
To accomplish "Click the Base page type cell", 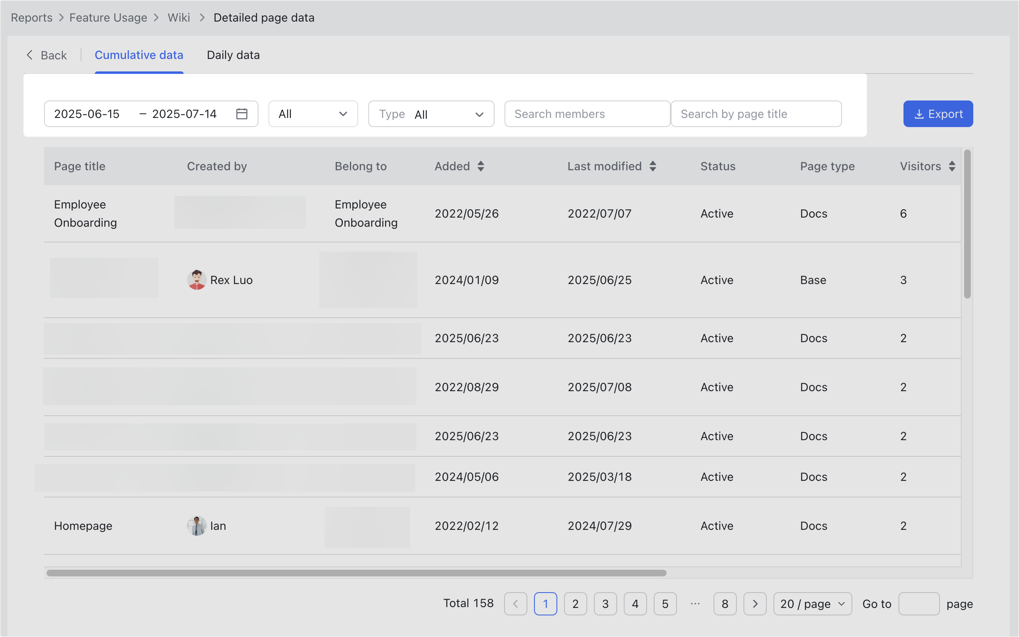I will coord(813,280).
